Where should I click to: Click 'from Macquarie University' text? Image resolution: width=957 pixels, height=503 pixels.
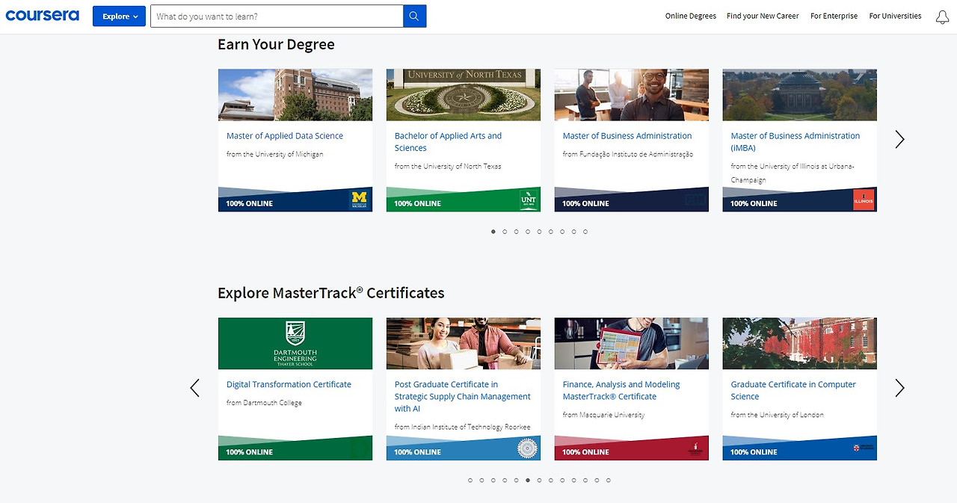[x=603, y=415]
